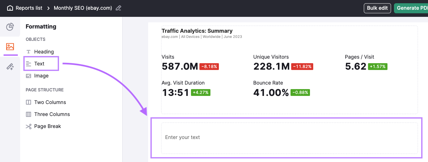This screenshot has width=428, height=162.
Task: Click the Monthly SEO (ebay.com) report title
Action: point(83,8)
